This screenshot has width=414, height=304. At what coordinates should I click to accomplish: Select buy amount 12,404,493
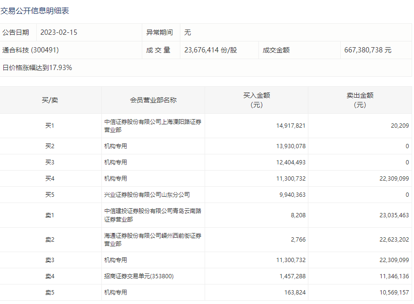click(291, 162)
